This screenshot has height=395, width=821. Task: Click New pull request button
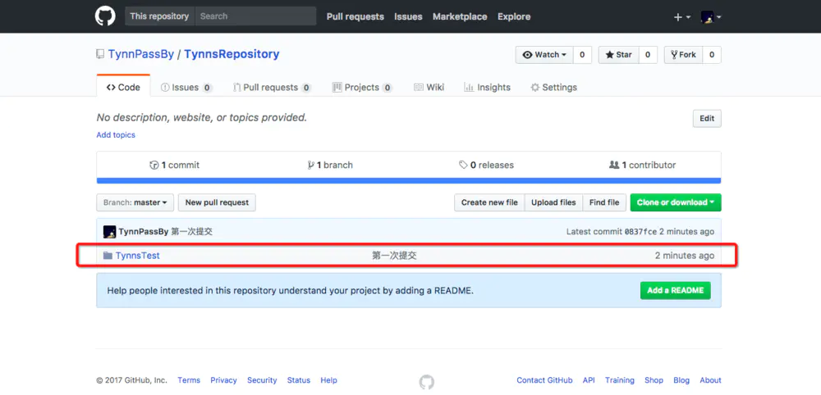tap(217, 202)
